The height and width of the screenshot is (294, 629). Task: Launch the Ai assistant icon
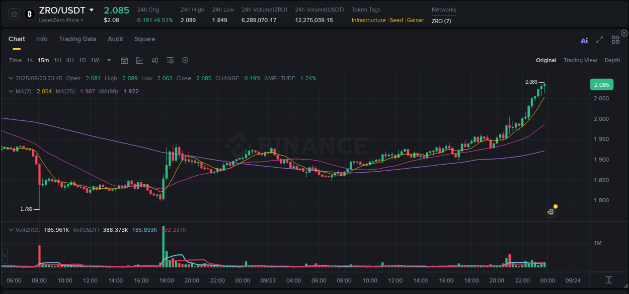tap(584, 39)
